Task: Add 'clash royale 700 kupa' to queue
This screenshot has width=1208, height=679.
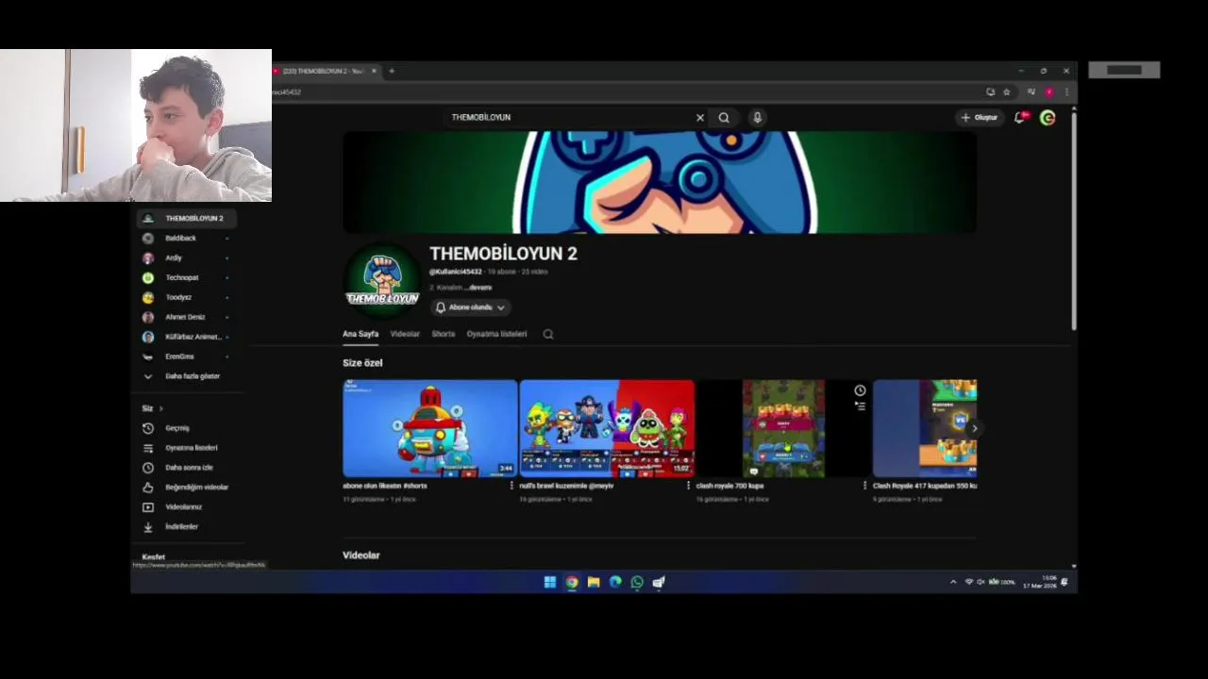Action: pos(860,406)
